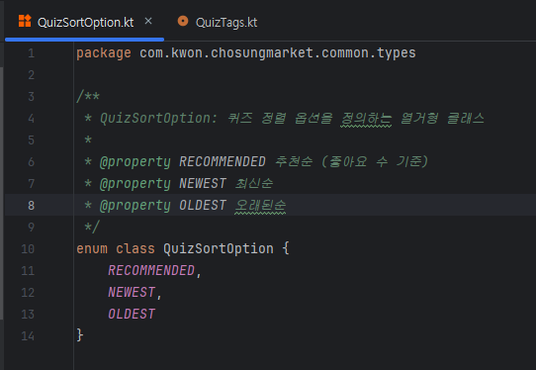This screenshot has width=536, height=370.
Task: Click the underlined word 오래된순
Action: click(x=260, y=206)
